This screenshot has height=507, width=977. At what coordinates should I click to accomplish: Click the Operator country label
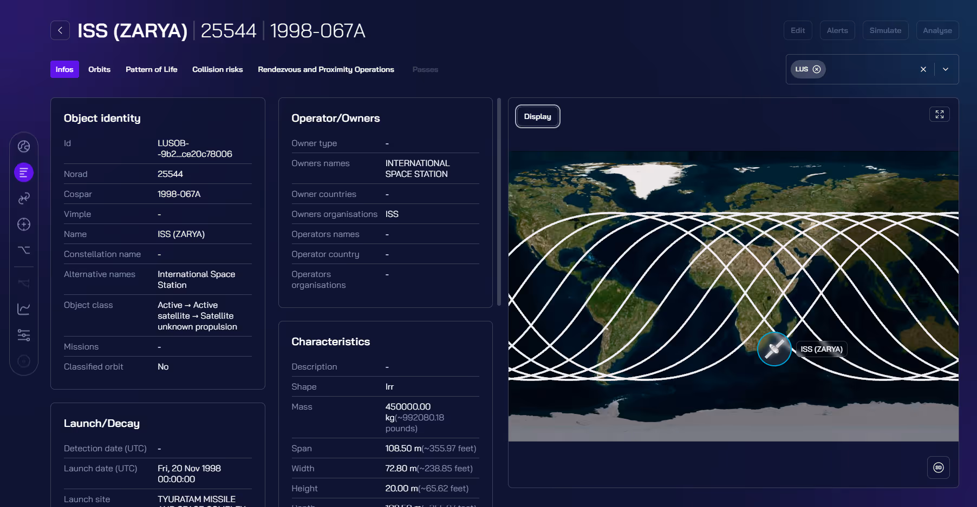[x=325, y=254]
